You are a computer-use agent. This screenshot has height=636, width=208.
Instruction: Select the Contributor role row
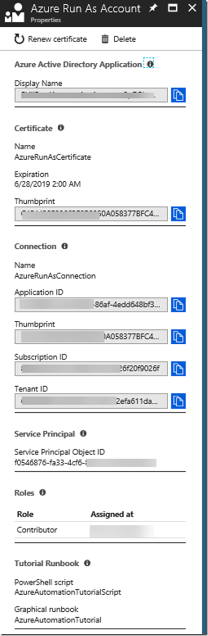click(x=100, y=530)
